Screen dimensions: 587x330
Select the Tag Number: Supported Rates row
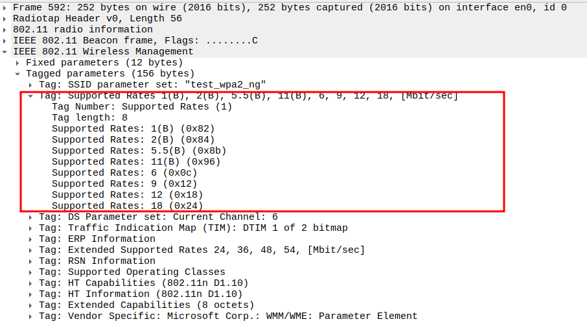pyautogui.click(x=141, y=107)
